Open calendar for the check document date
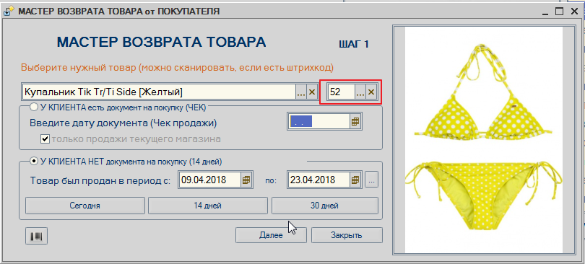 [x=355, y=122]
